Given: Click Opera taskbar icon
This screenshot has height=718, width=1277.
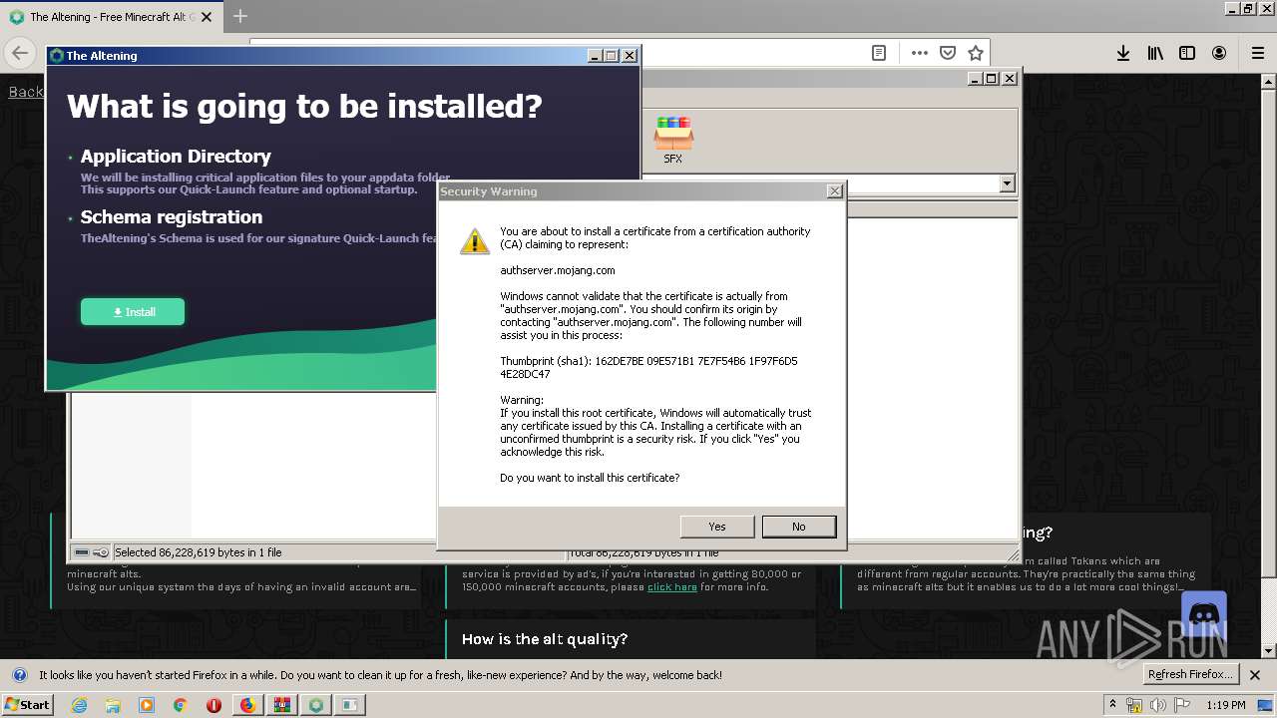Looking at the screenshot, I should (213, 705).
